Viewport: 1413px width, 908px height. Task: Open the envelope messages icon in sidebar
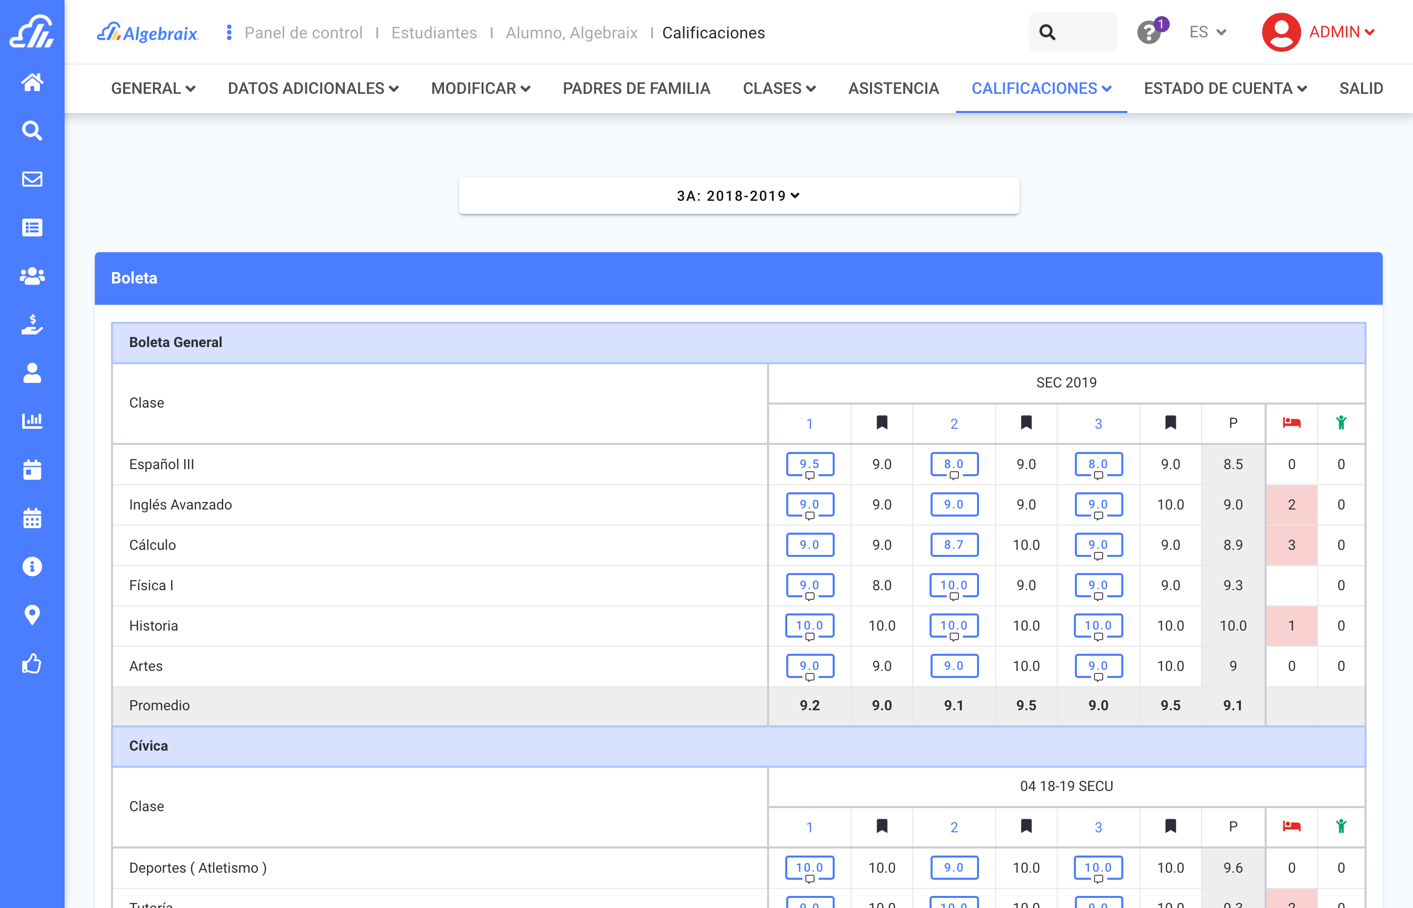point(32,179)
